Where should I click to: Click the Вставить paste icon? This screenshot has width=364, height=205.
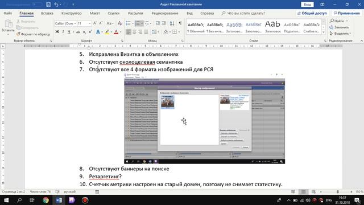(9, 23)
